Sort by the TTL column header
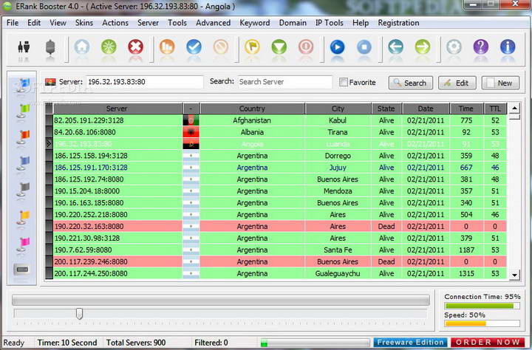This screenshot has width=532, height=350. pyautogui.click(x=495, y=109)
